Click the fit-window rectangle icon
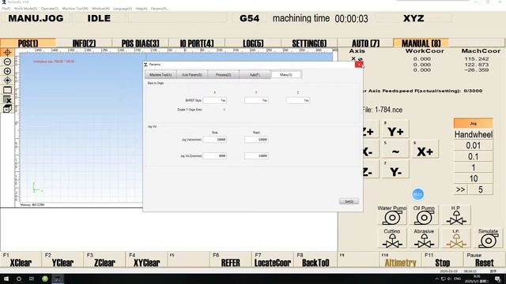The height and width of the screenshot is (284, 506). [7, 90]
